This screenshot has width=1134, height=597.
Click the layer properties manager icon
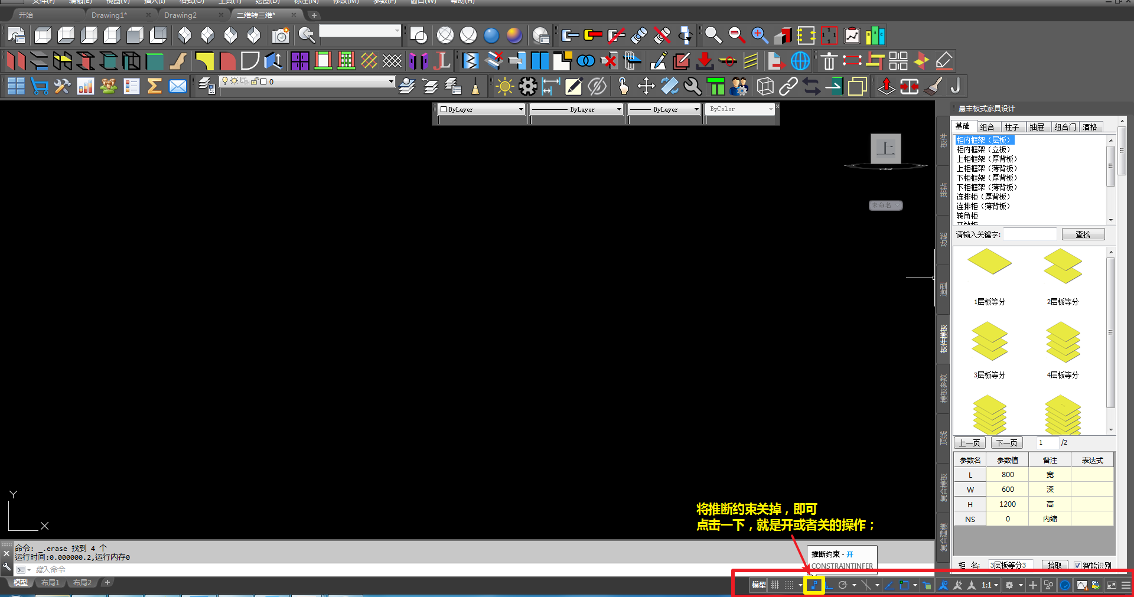[x=206, y=87]
